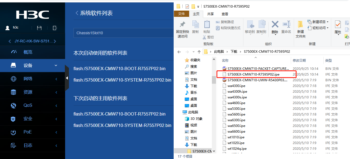Click 粘贴 paste ribbon button
This screenshot has height=159, width=350.
(x=207, y=27)
